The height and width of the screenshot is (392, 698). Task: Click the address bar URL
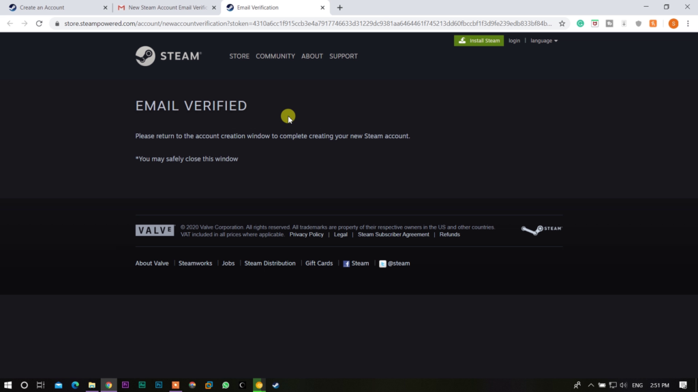point(307,24)
